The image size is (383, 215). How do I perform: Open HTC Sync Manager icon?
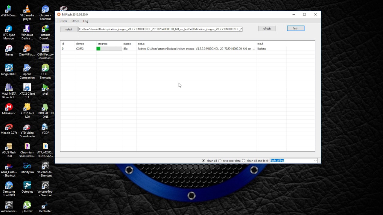[9, 33]
